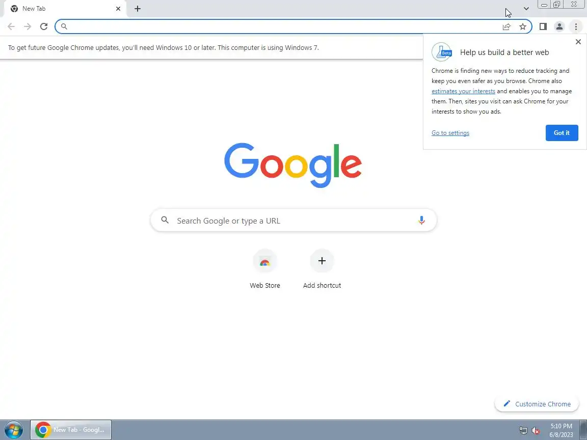587x440 pixels.
Task: Start voice search with microphone icon
Action: (x=421, y=221)
